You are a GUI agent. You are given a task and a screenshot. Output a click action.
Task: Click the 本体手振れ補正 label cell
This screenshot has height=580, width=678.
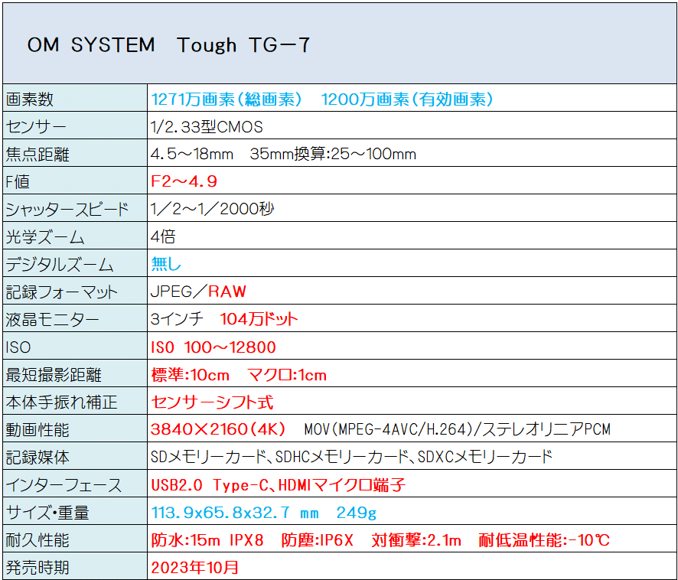pos(75,401)
